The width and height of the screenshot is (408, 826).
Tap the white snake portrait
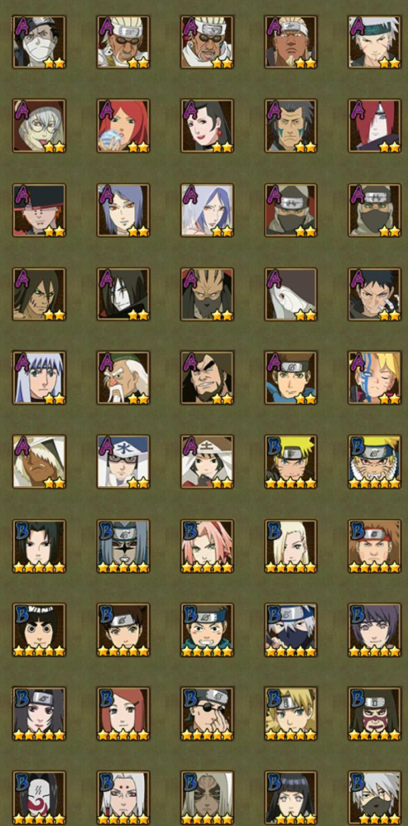(291, 294)
